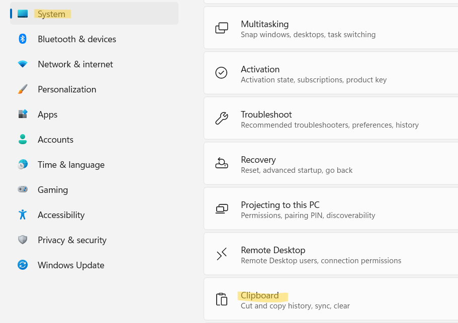Select System in the sidebar
Screen dimensions: 458x323
click(x=51, y=14)
